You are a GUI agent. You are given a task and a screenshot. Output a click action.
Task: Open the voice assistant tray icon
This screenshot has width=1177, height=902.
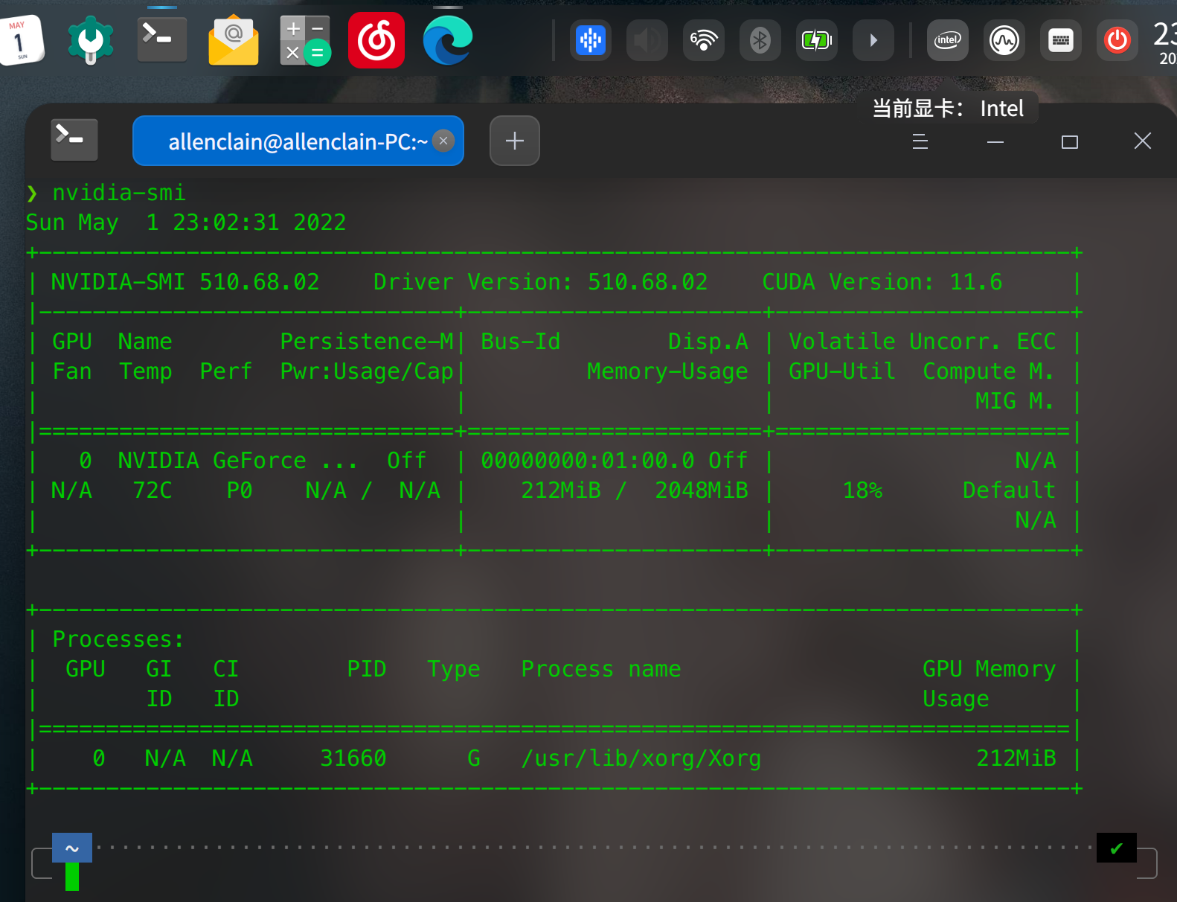pos(591,40)
